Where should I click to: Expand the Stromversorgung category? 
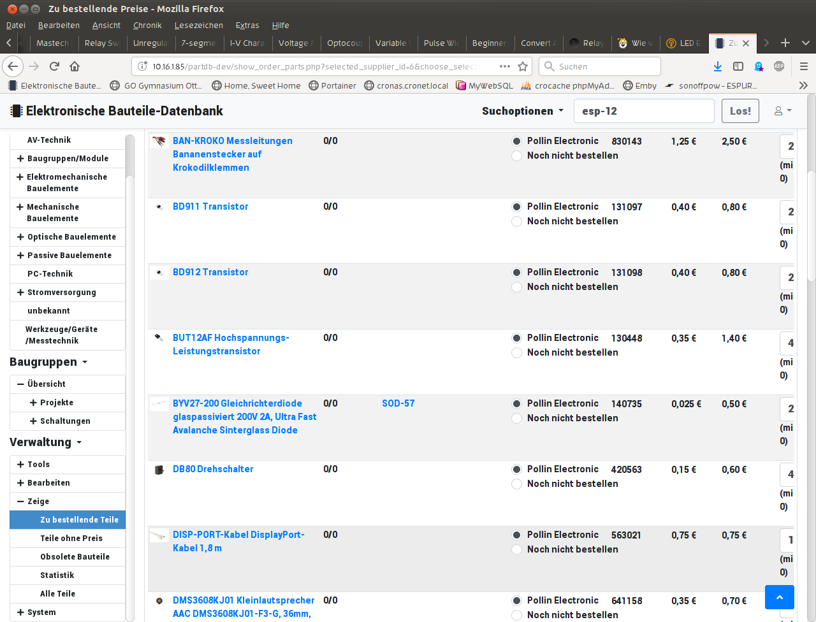pos(20,293)
